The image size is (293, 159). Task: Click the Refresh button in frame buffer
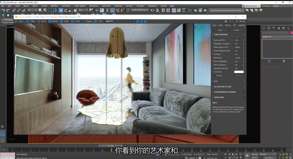click(x=53, y=21)
